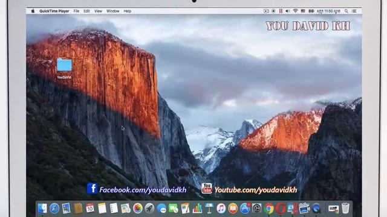The height and width of the screenshot is (217, 387).
Task: Open the yellow Notes app icon
Action: (x=102, y=209)
